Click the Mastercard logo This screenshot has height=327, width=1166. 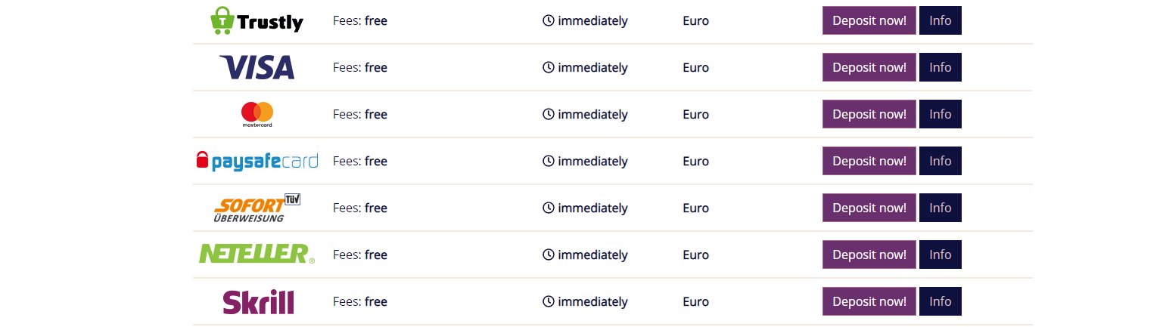(257, 114)
